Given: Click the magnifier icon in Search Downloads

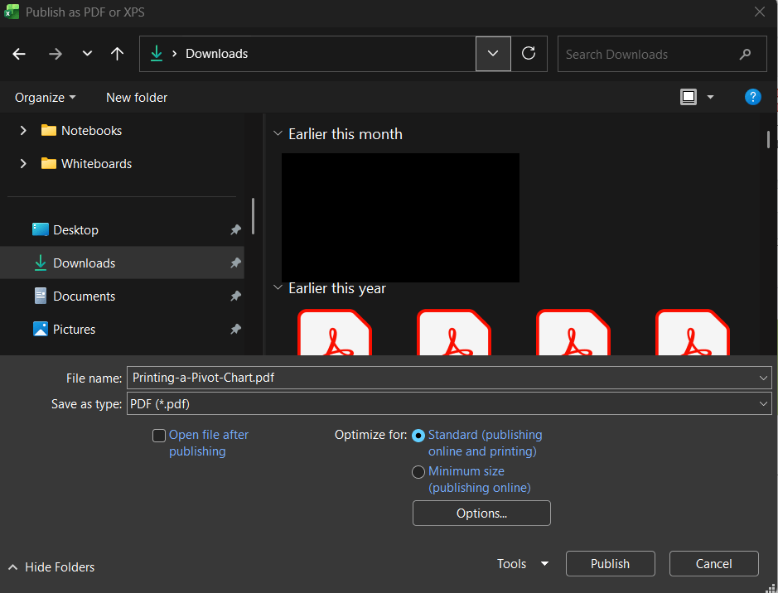Looking at the screenshot, I should pyautogui.click(x=745, y=54).
